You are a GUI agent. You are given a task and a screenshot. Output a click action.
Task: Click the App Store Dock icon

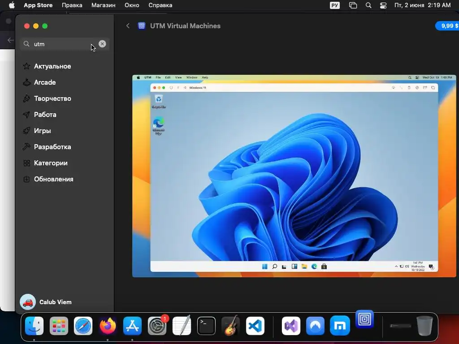[x=132, y=326]
